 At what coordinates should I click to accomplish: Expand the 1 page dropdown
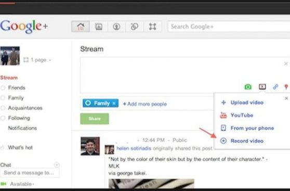[x=37, y=60]
